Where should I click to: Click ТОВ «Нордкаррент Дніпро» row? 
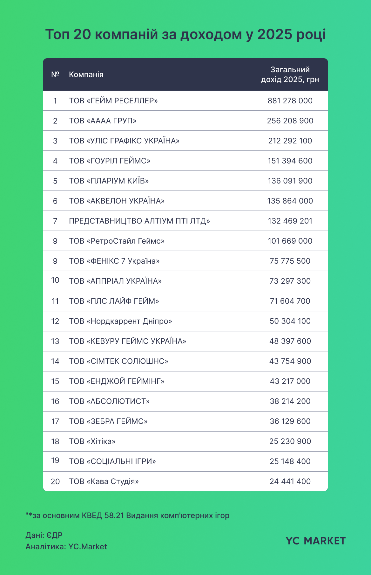[185, 321]
